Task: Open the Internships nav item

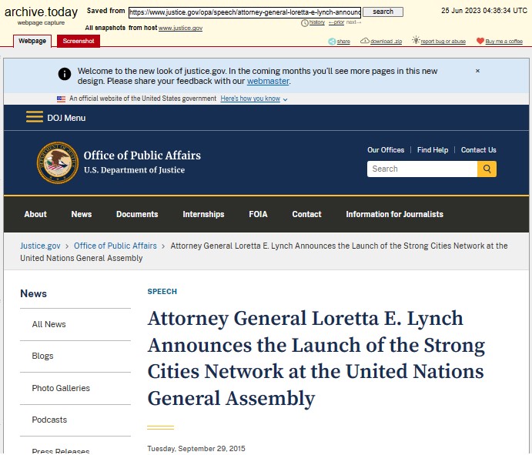Action: tap(203, 215)
